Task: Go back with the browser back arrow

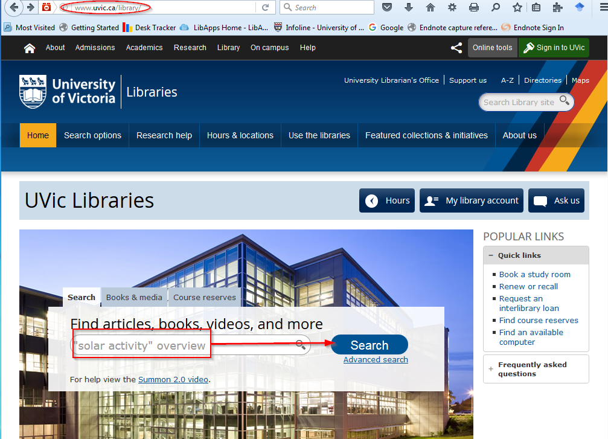Action: point(13,7)
